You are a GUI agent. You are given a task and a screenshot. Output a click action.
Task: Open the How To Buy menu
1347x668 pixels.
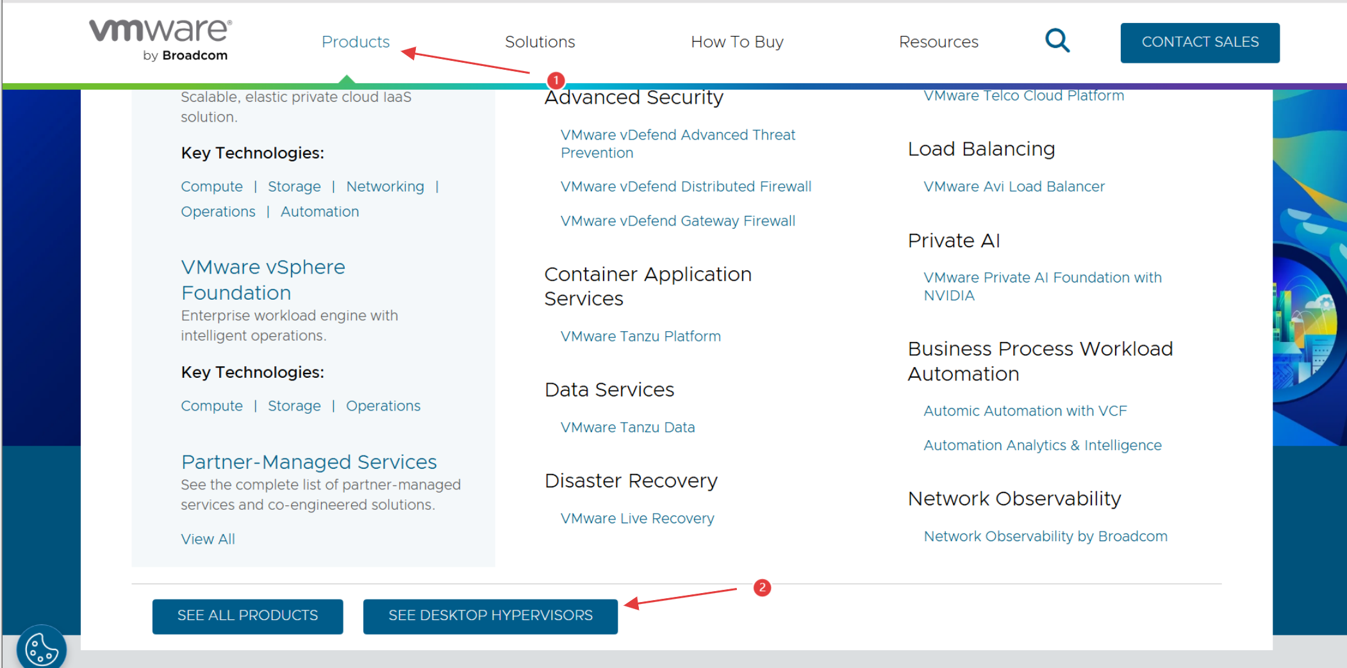point(737,42)
